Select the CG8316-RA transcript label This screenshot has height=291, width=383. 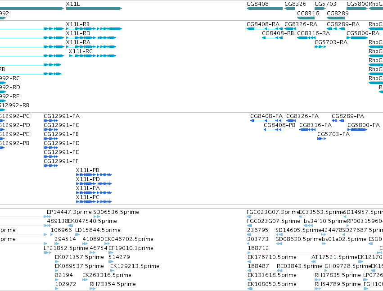click(x=314, y=33)
